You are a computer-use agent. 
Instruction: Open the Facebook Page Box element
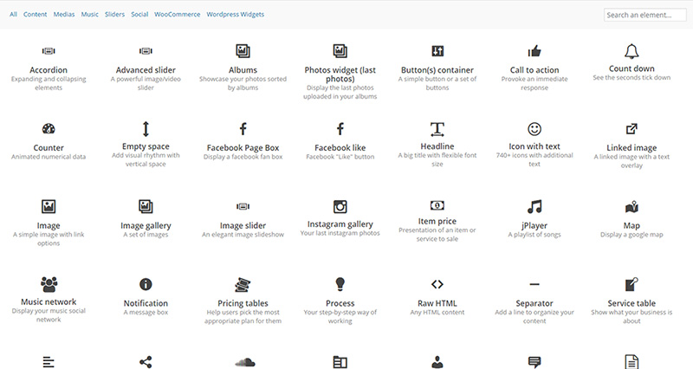pyautogui.click(x=243, y=147)
